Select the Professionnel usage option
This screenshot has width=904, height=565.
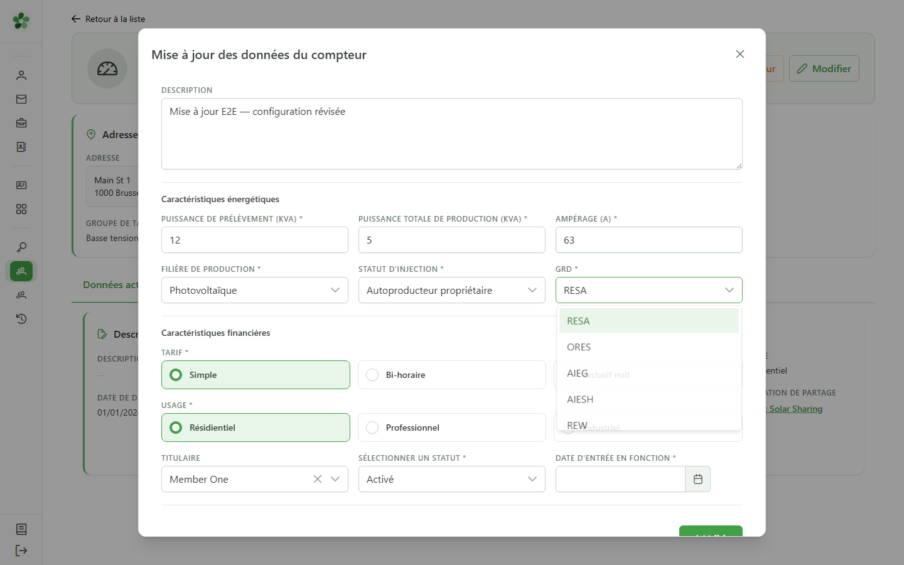(452, 428)
